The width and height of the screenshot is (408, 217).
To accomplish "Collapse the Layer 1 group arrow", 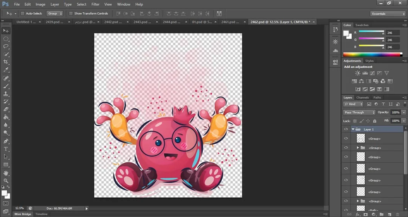I will click(x=353, y=129).
